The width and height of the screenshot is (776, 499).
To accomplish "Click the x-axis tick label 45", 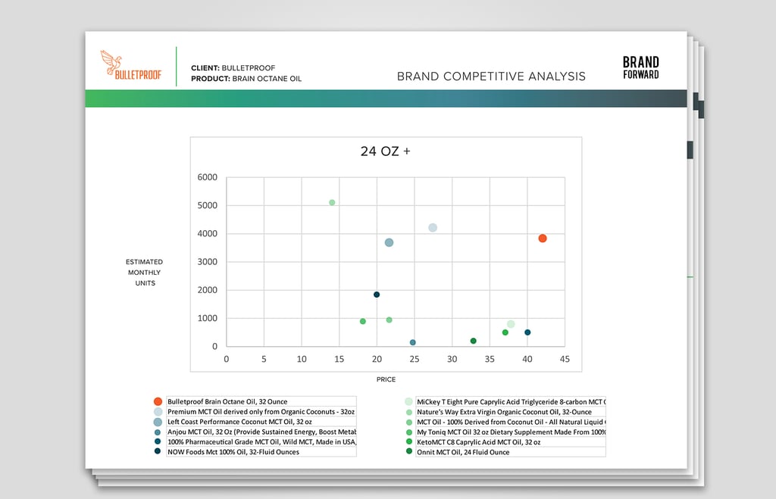I will (x=565, y=359).
